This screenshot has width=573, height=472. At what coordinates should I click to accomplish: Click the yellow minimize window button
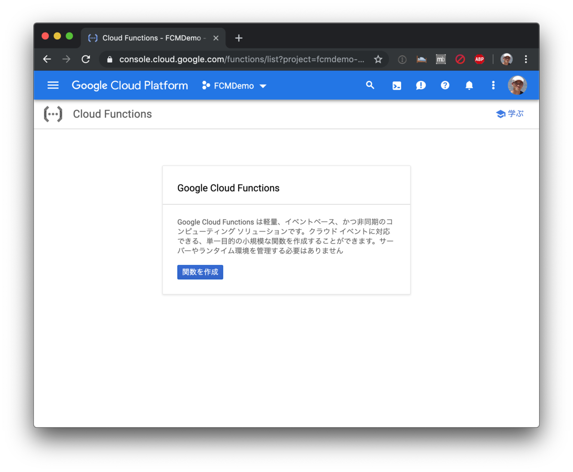point(57,36)
